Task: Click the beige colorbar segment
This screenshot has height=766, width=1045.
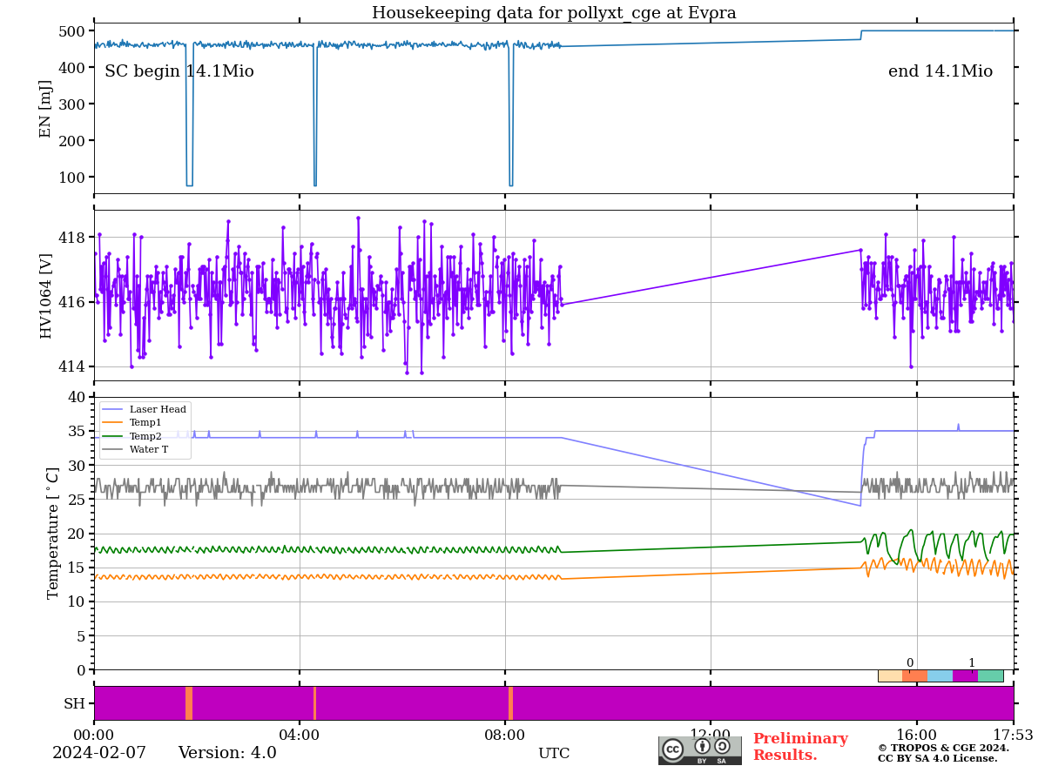Action: 890,675
